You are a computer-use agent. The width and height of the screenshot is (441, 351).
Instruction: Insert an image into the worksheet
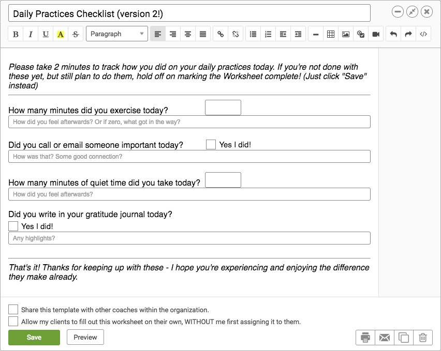tap(346, 34)
